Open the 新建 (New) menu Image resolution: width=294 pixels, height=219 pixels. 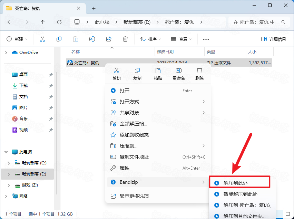[x=17, y=39]
